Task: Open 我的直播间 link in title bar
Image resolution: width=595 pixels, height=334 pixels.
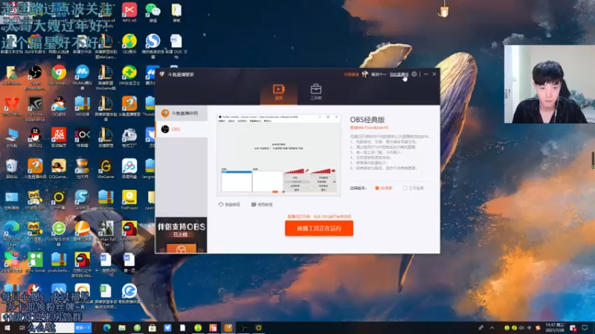Action: (399, 74)
